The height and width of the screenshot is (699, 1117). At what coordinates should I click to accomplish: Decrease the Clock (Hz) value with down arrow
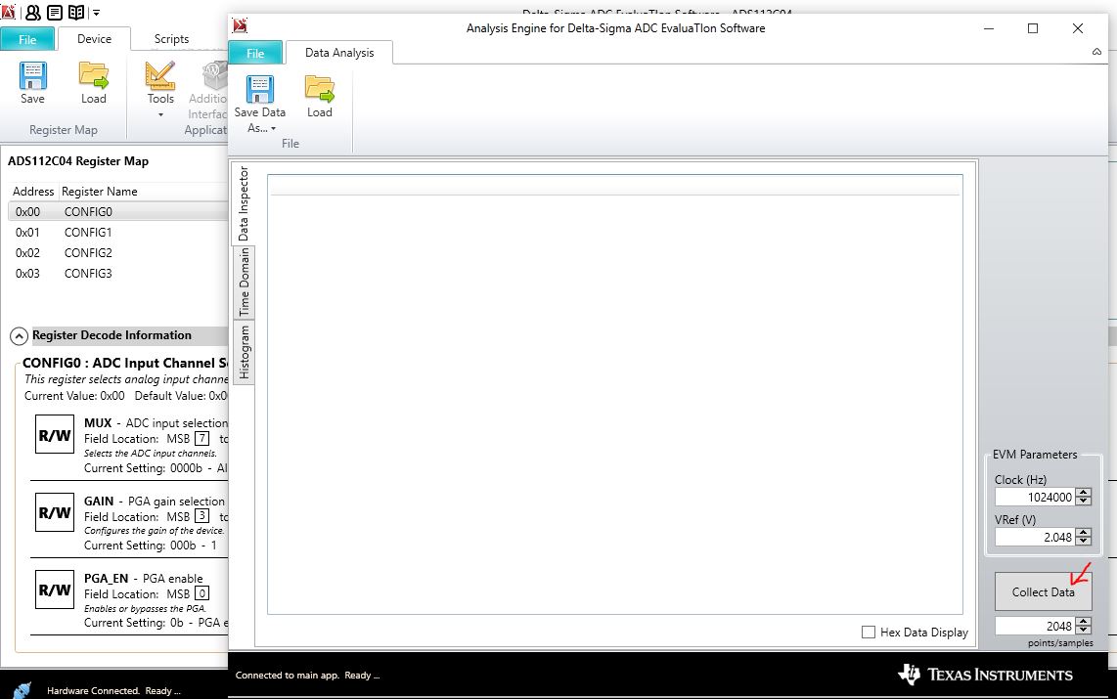coord(1084,502)
